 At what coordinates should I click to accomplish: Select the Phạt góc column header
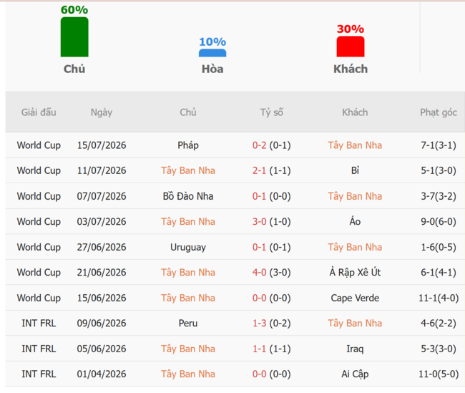(x=439, y=112)
